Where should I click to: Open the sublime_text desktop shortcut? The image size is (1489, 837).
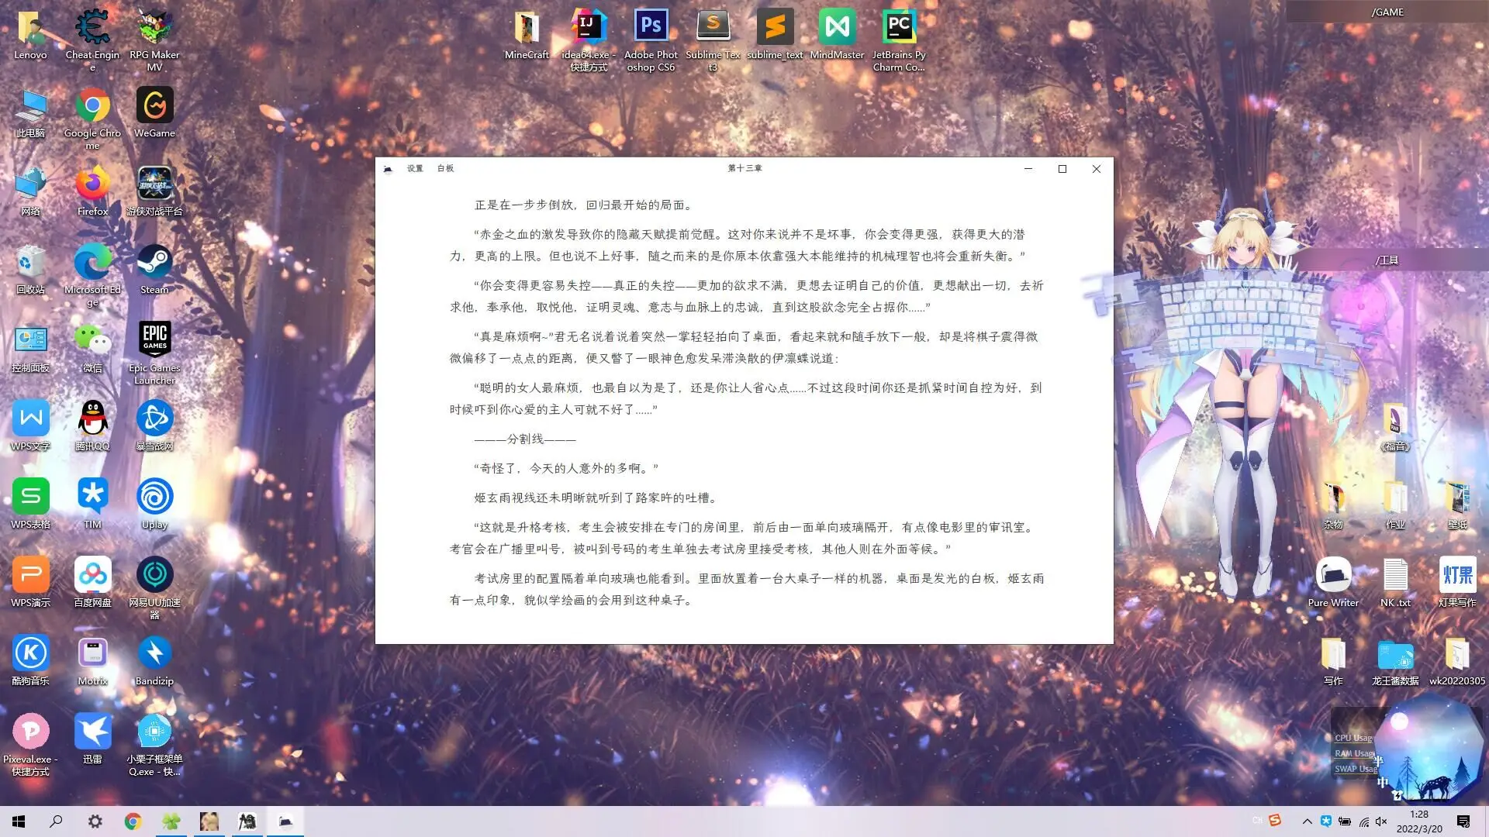(x=775, y=34)
